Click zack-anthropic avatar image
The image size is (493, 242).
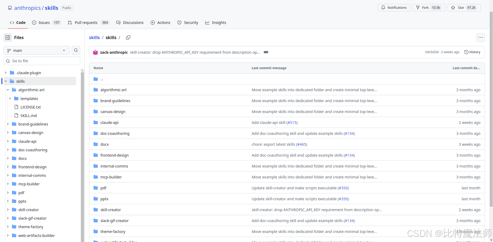coord(95,52)
